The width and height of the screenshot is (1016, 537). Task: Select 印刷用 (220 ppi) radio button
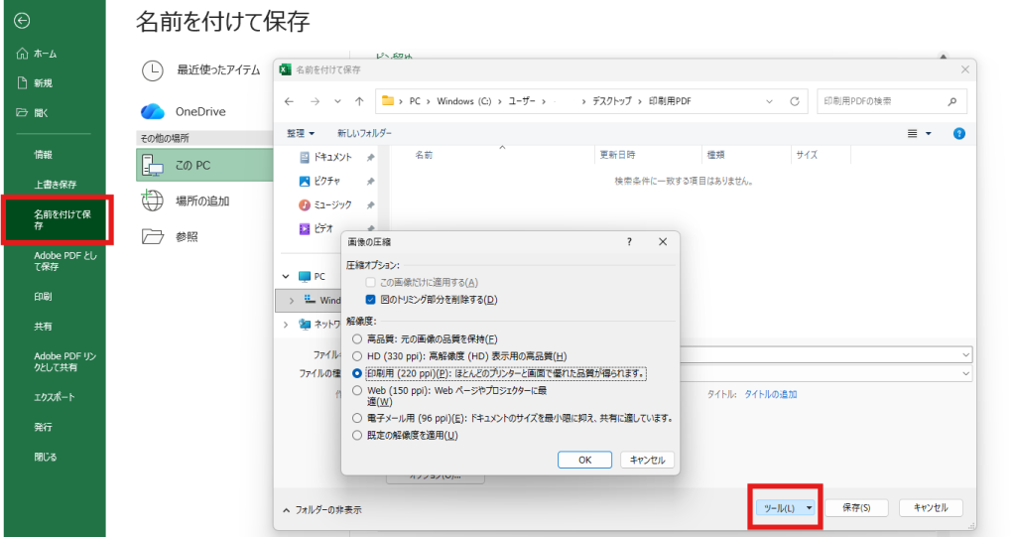[x=357, y=373]
